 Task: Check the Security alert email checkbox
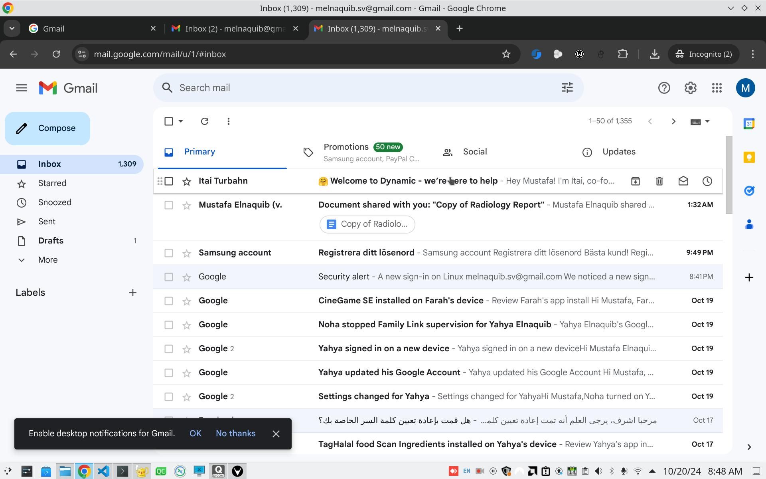pos(169,277)
